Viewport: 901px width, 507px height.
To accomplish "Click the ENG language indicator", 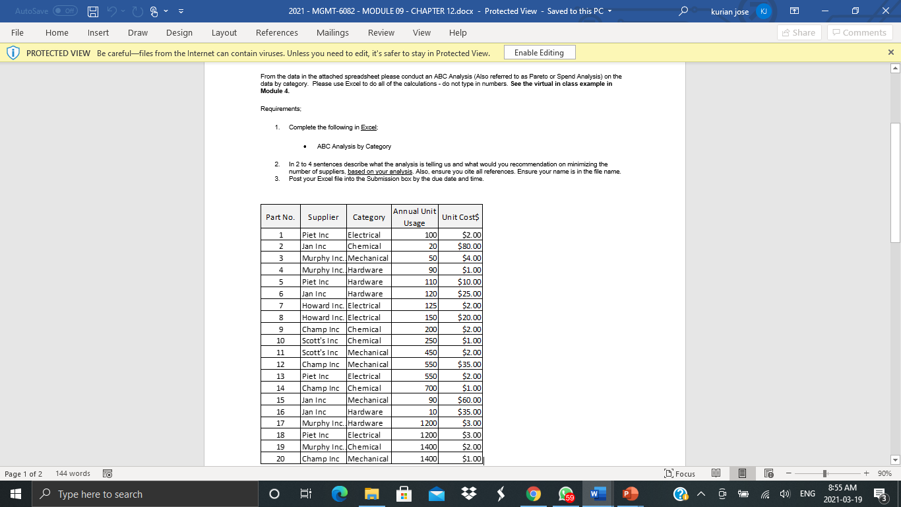I will click(x=807, y=494).
